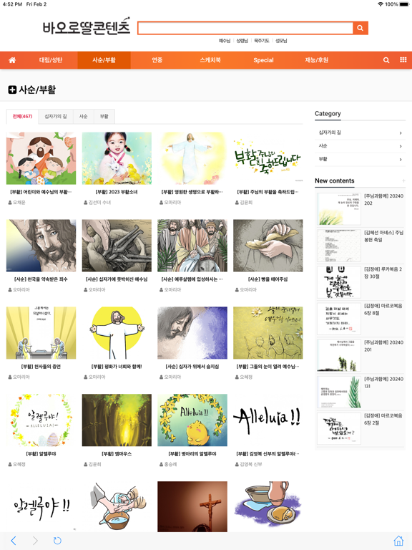Screen dimensions: 412x550
Task: Click the plus icon beside 사순/부활 heading
Action: tap(12, 90)
